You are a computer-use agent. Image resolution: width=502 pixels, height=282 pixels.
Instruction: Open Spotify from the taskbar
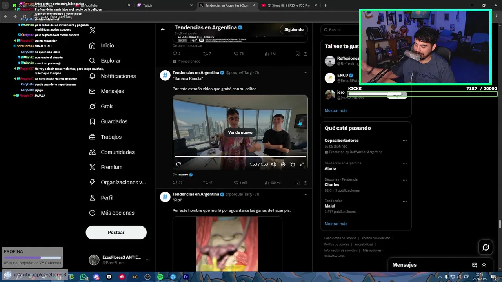coord(160,277)
